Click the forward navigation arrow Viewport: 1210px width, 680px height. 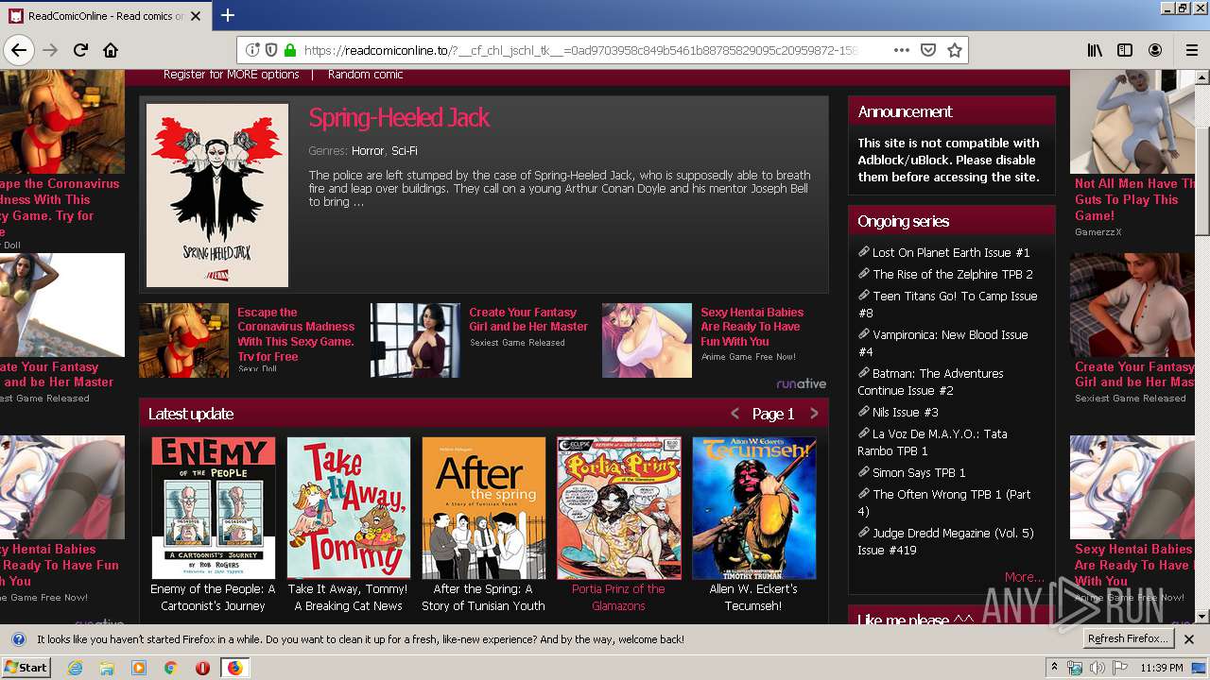coord(50,50)
